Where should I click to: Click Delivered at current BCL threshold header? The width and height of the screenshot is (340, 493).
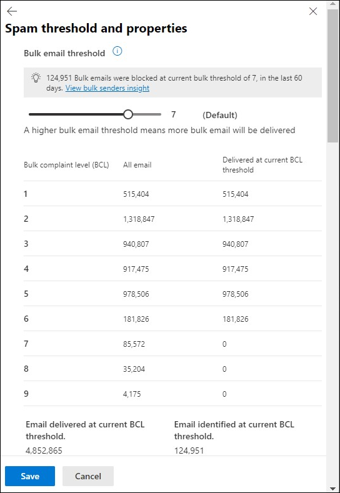[262, 165]
